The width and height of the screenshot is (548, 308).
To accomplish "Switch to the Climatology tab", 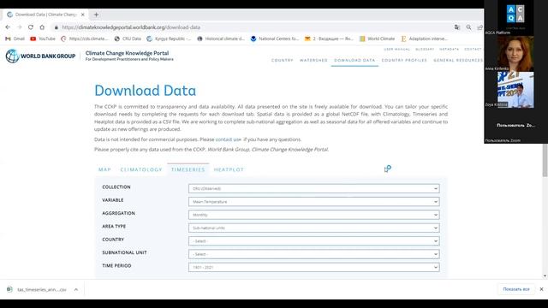I will coord(141,169).
